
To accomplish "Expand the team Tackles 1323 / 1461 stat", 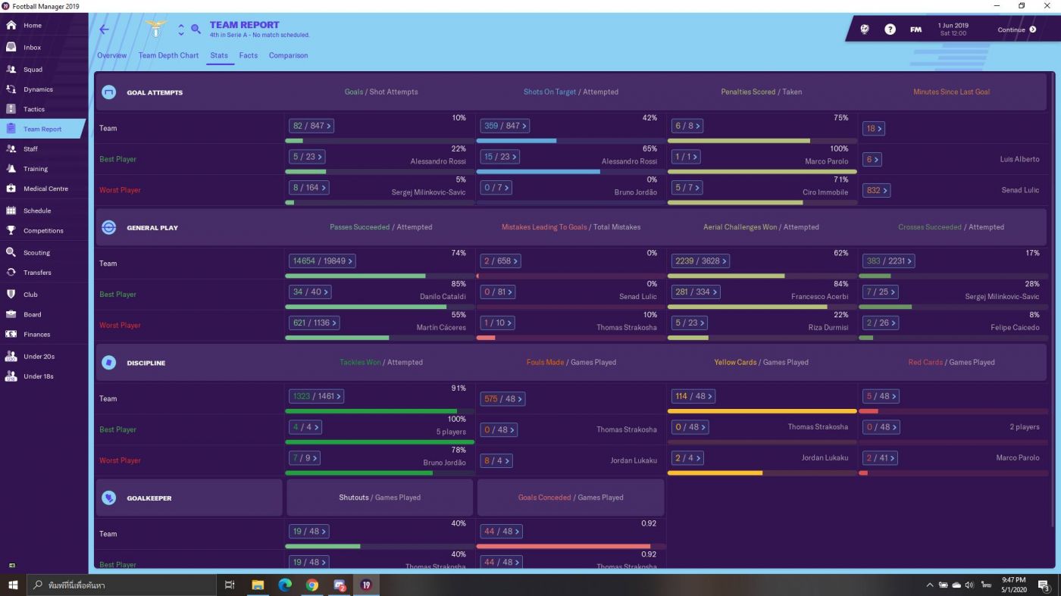I will pos(316,396).
